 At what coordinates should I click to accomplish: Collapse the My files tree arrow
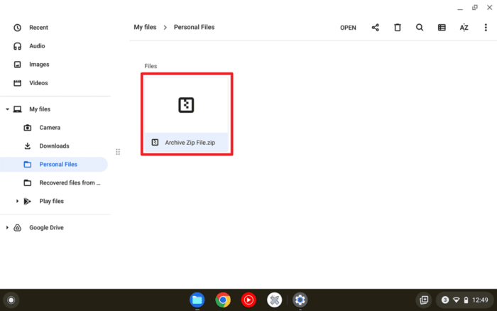7,109
